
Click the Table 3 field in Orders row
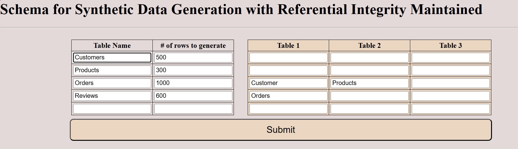451,83
